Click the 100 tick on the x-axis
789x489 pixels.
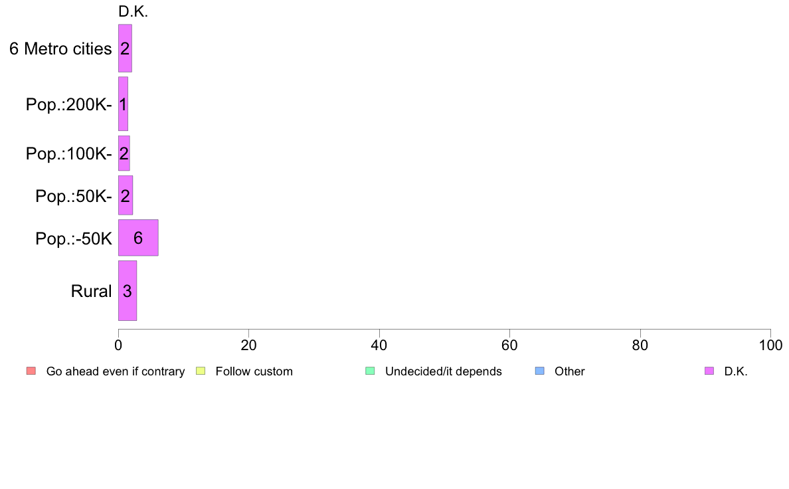tap(770, 345)
